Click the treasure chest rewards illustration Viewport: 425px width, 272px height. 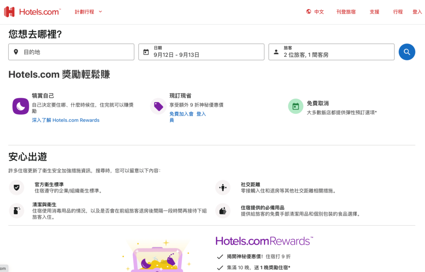(x=157, y=256)
